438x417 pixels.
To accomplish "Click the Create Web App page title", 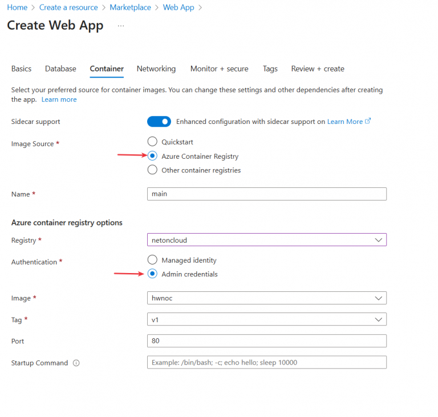I will coord(55,26).
